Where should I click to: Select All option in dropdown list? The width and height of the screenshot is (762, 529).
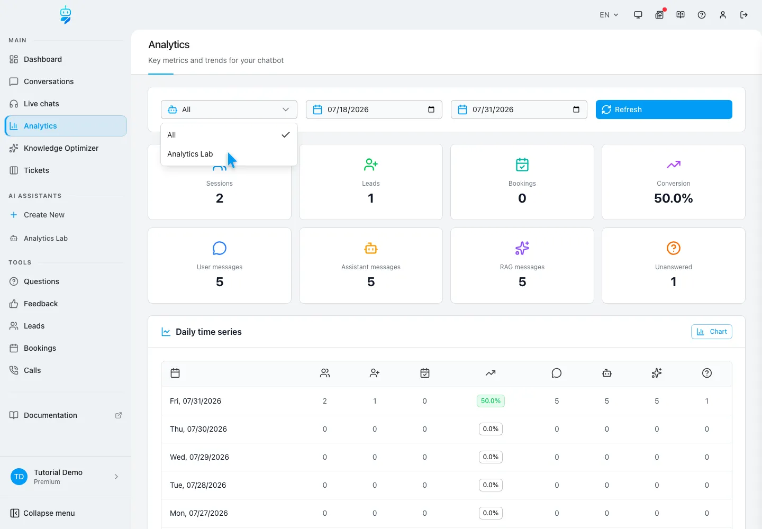(x=229, y=135)
